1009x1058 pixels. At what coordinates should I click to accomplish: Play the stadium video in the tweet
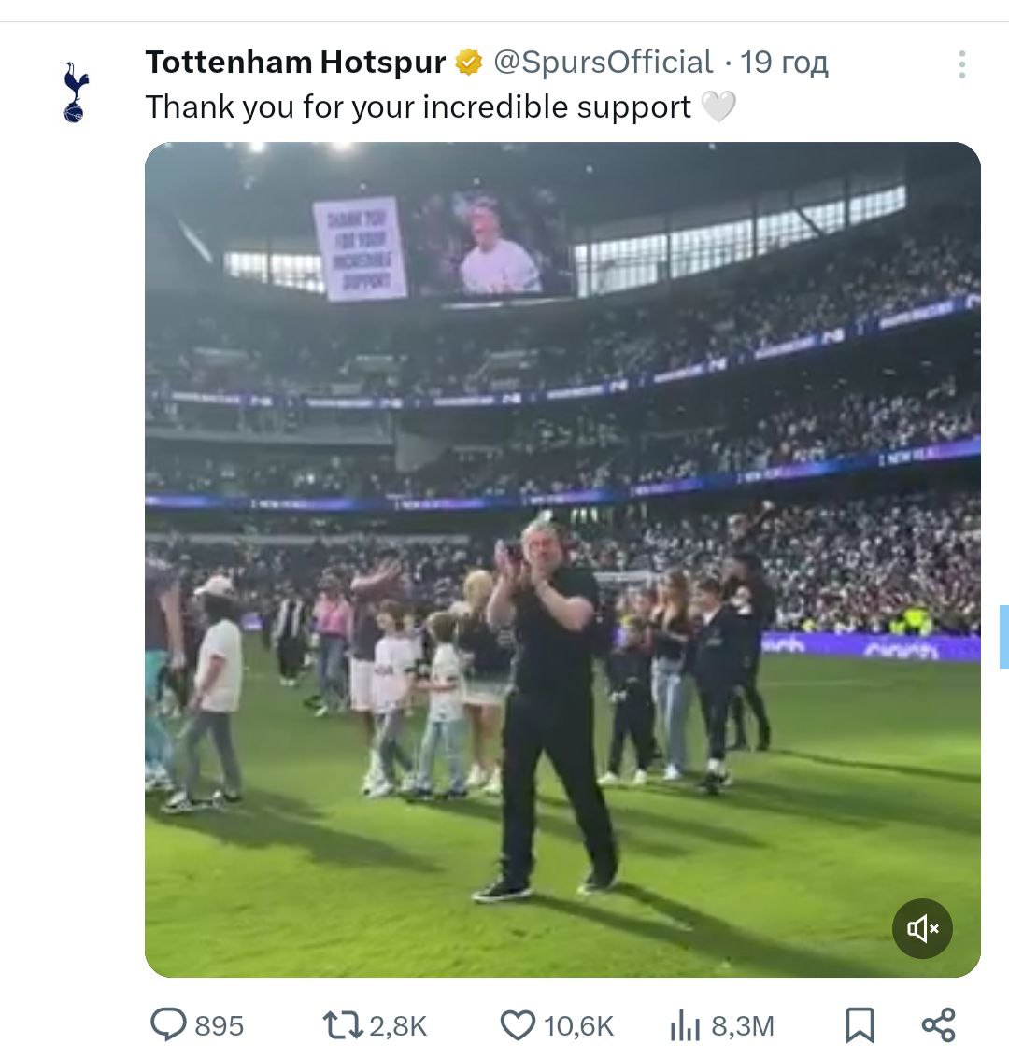click(x=562, y=558)
